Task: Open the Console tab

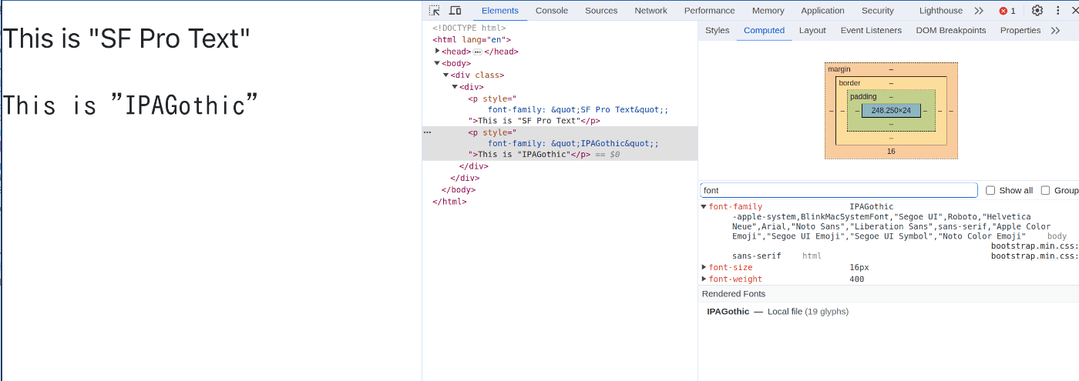Action: pyautogui.click(x=552, y=10)
